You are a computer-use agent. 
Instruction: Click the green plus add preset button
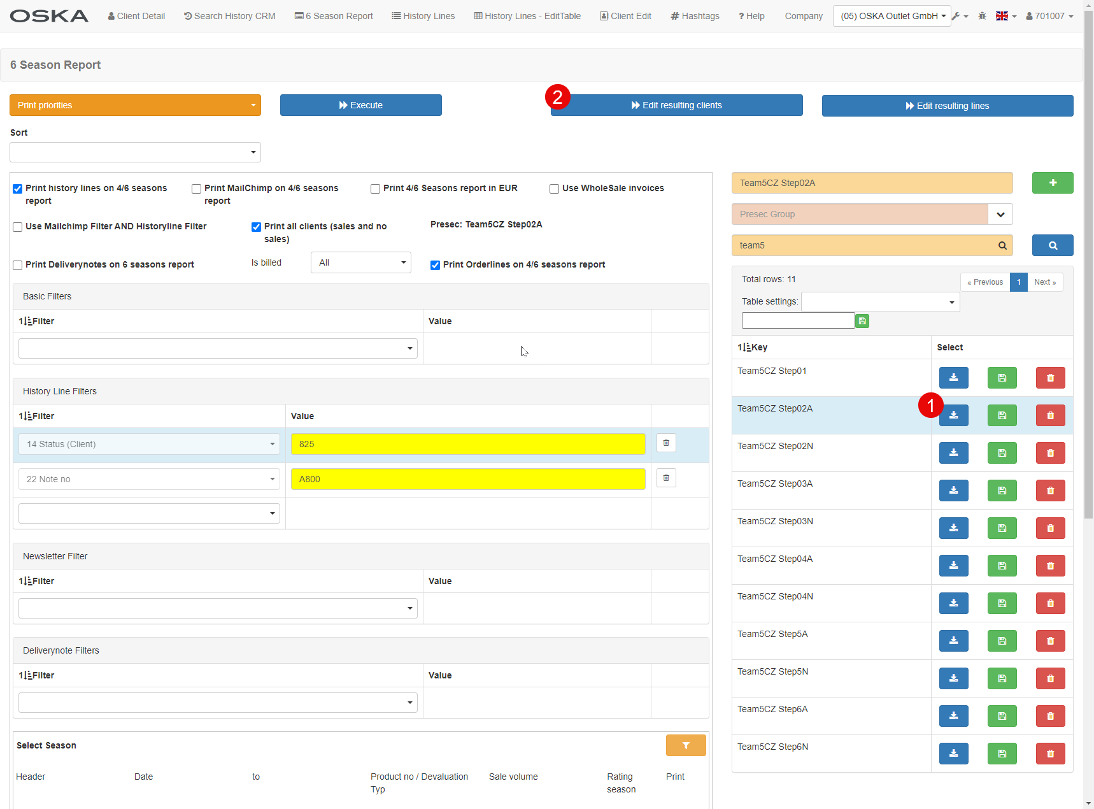[x=1052, y=183]
